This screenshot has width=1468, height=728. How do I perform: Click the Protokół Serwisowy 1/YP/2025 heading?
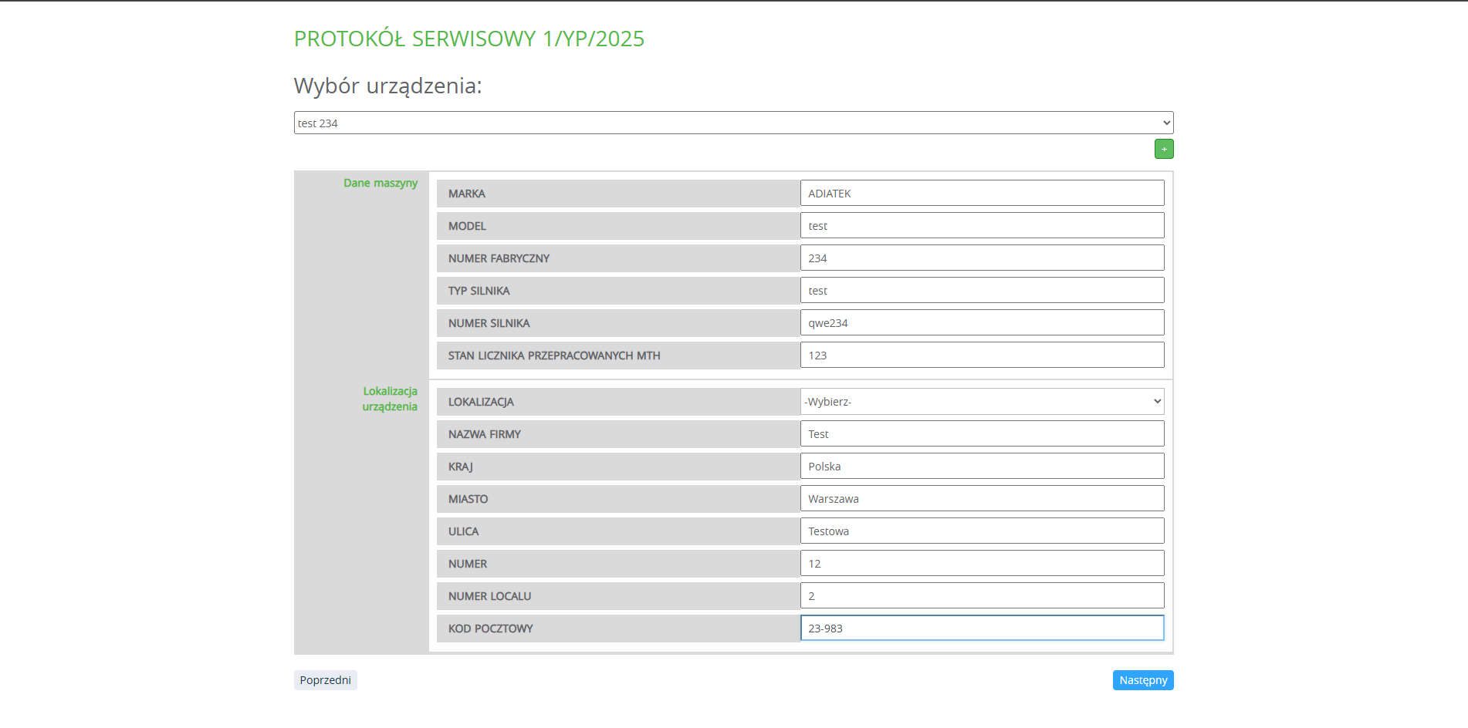click(468, 39)
